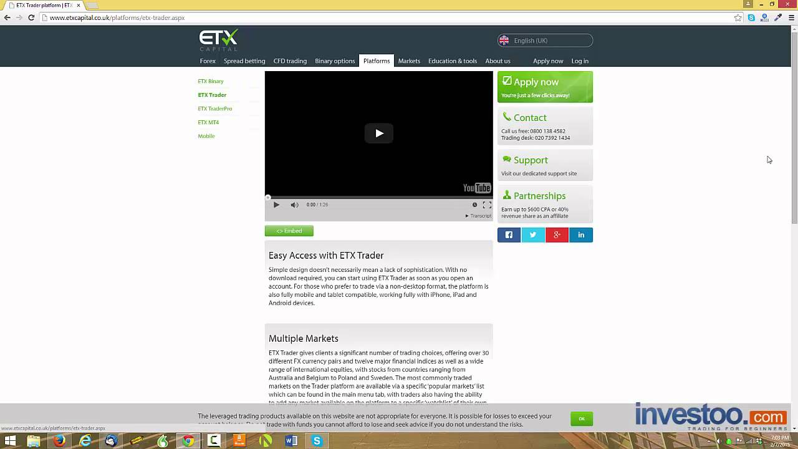
Task: Go back using the browser back arrow
Action: [x=7, y=17]
